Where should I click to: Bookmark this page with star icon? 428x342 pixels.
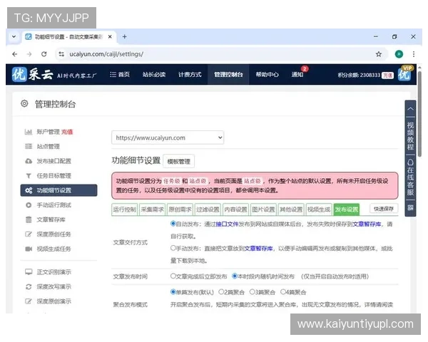click(x=379, y=54)
